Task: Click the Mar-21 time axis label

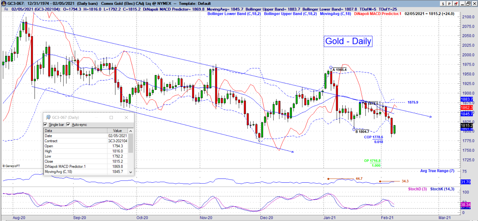Action: pyautogui.click(x=444, y=218)
